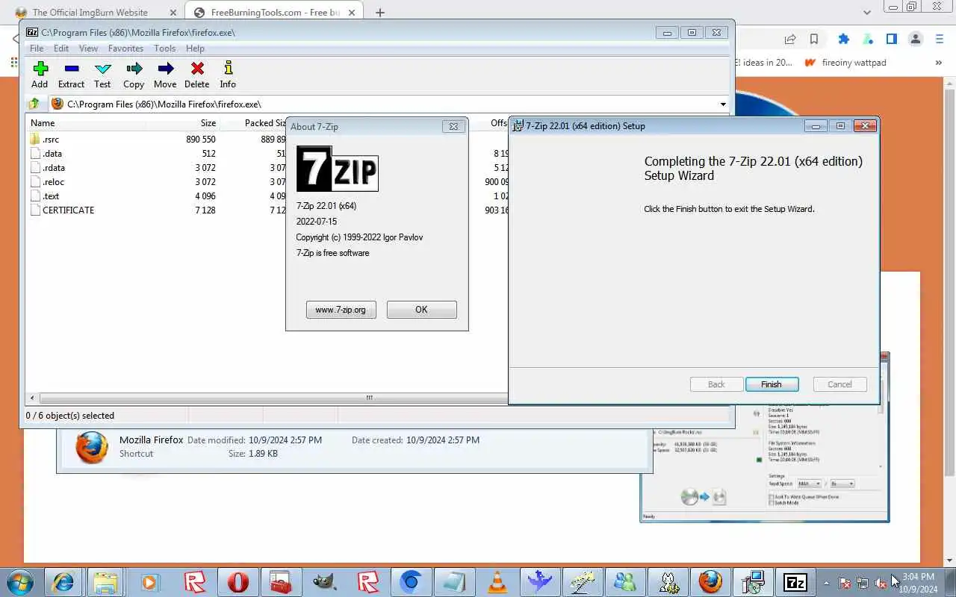The width and height of the screenshot is (956, 597).
Task: Click the Copy toolbar icon
Action: [134, 75]
